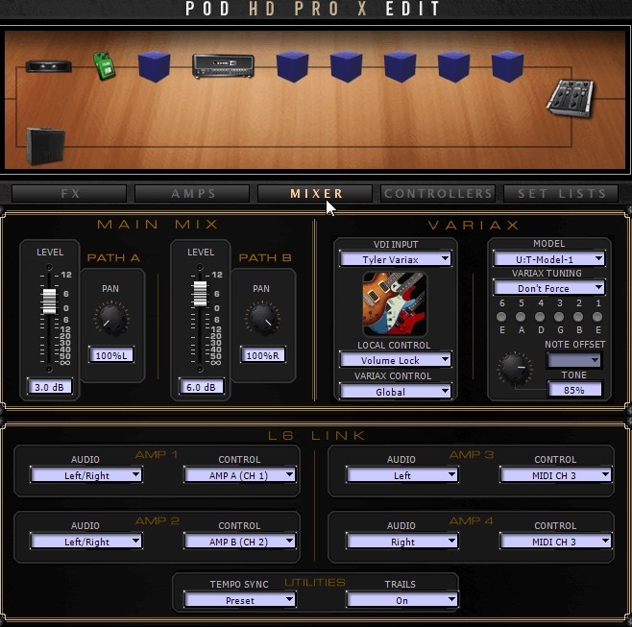The height and width of the screenshot is (627, 632).
Task: Select the green Screamer pedal effect
Action: tap(105, 65)
